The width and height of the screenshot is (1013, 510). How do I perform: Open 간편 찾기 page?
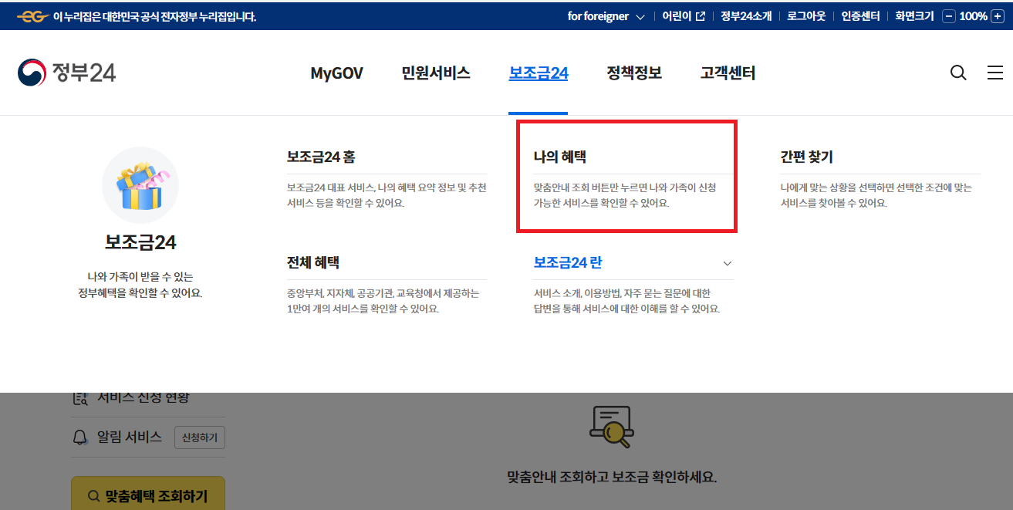click(x=806, y=157)
